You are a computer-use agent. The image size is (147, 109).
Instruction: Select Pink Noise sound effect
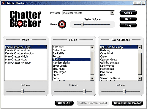point(119,72)
